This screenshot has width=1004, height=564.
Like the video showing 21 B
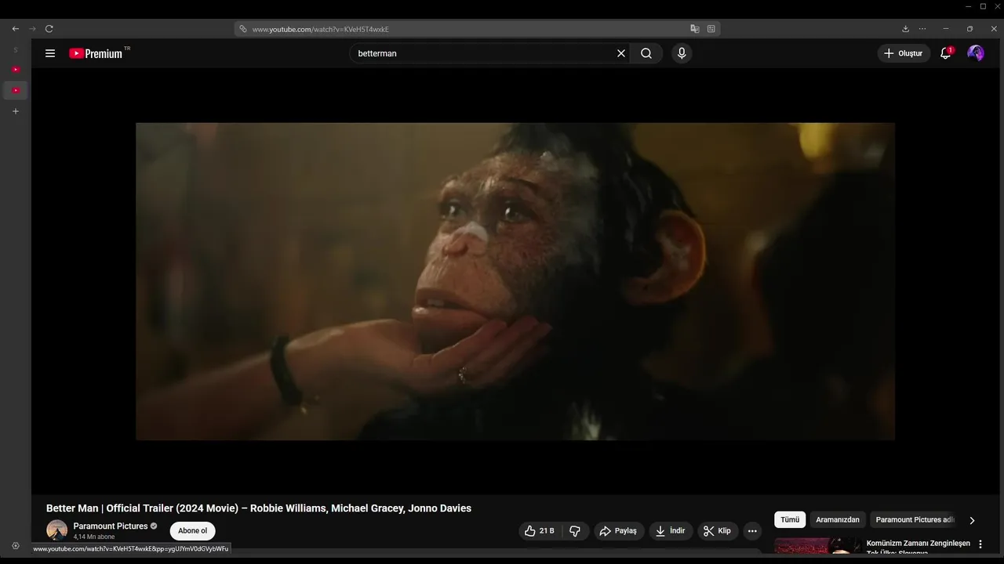point(540,531)
